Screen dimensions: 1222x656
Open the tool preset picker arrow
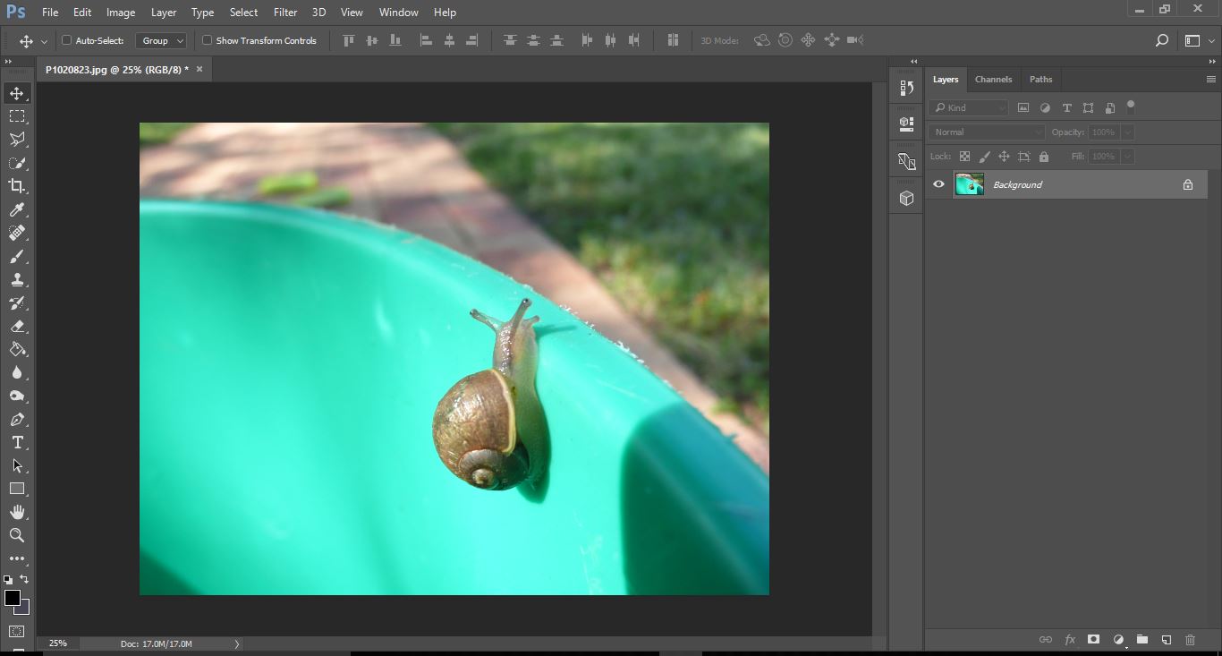coord(44,41)
